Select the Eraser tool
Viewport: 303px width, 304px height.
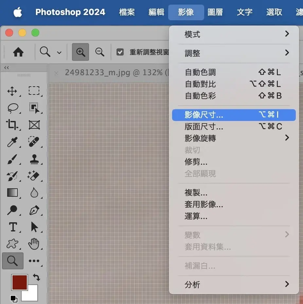[33, 176]
